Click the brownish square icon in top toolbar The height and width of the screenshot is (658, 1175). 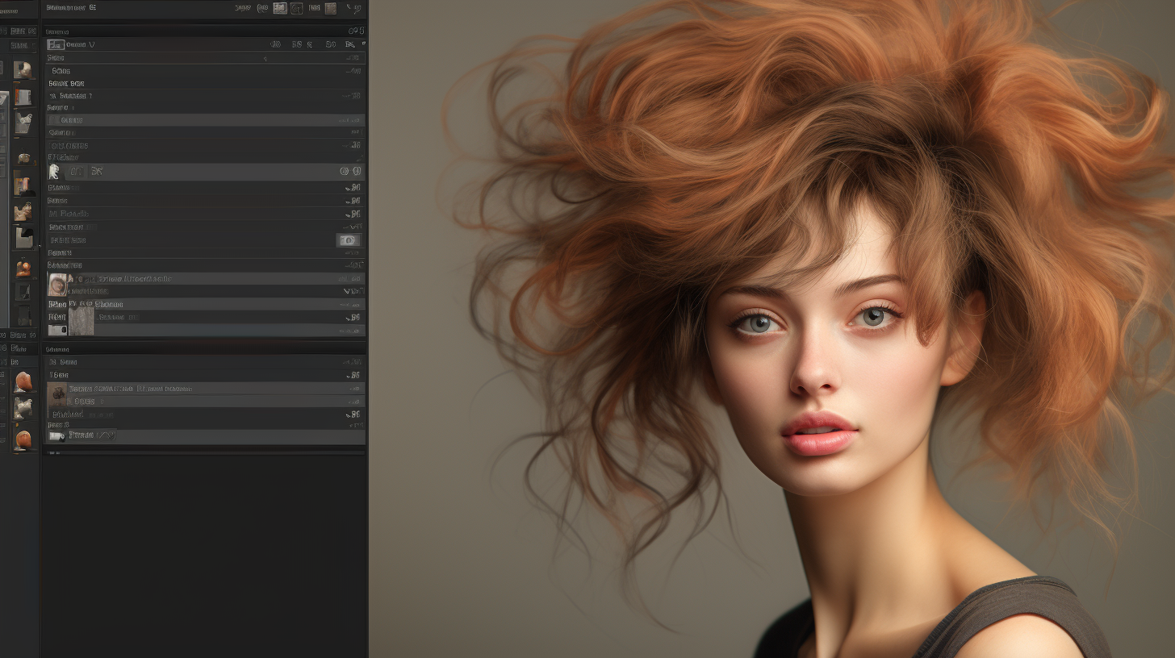tap(330, 8)
